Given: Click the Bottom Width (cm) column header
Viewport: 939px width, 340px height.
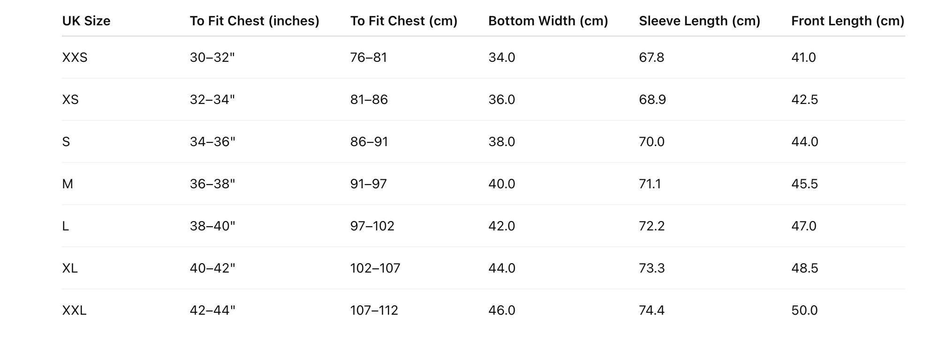Looking at the screenshot, I should 548,21.
